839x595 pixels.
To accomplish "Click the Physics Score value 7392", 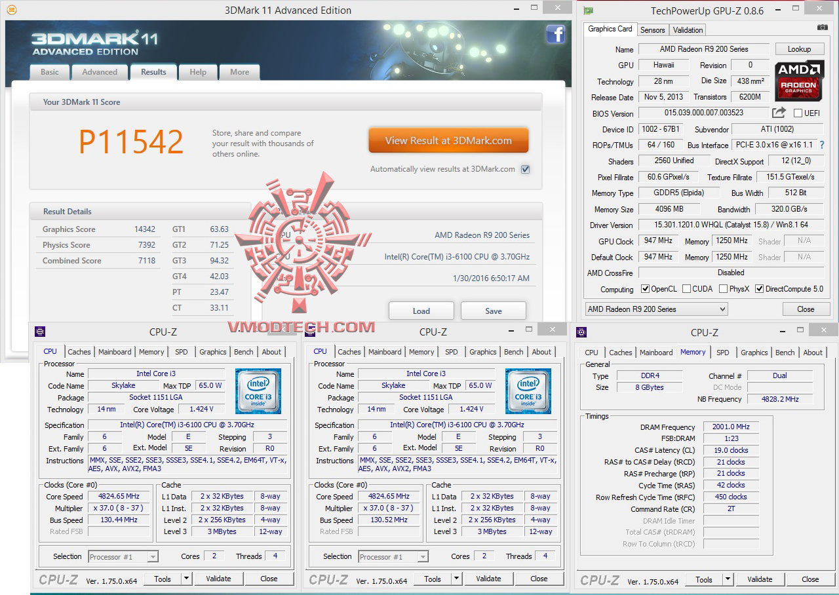I will pyautogui.click(x=147, y=245).
